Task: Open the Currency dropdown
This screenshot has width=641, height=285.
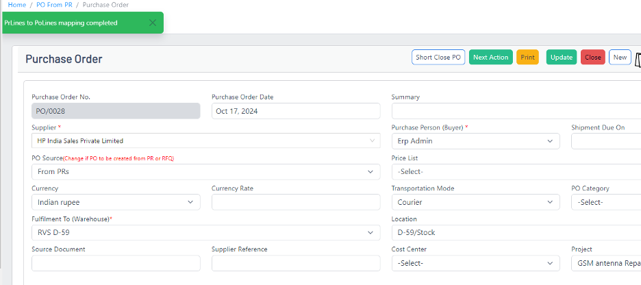Action: [x=116, y=202]
